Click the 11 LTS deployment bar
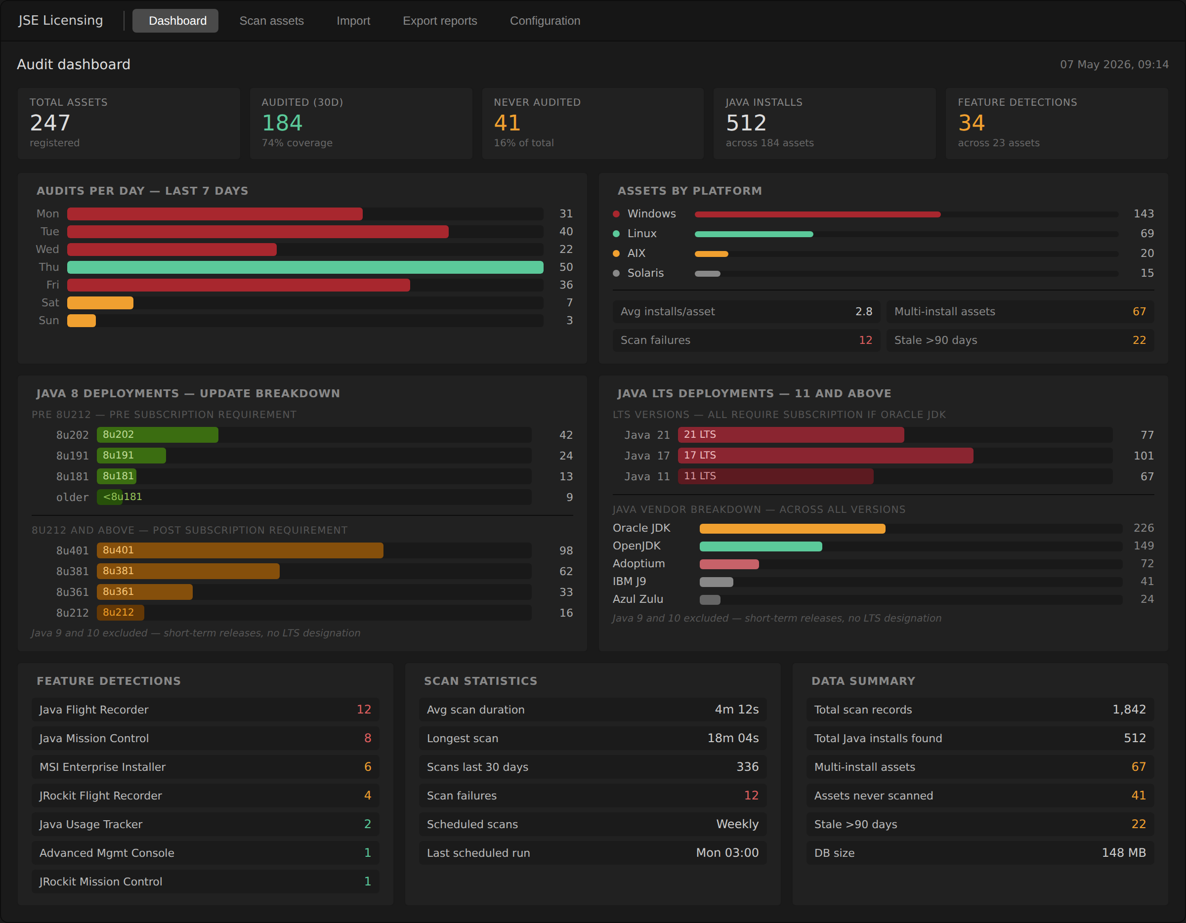This screenshot has width=1186, height=923. (x=775, y=476)
